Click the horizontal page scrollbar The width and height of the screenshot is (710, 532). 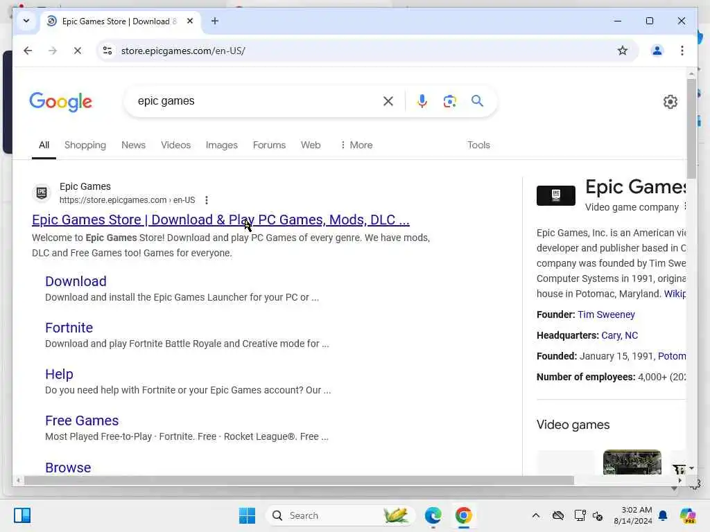coord(299,480)
